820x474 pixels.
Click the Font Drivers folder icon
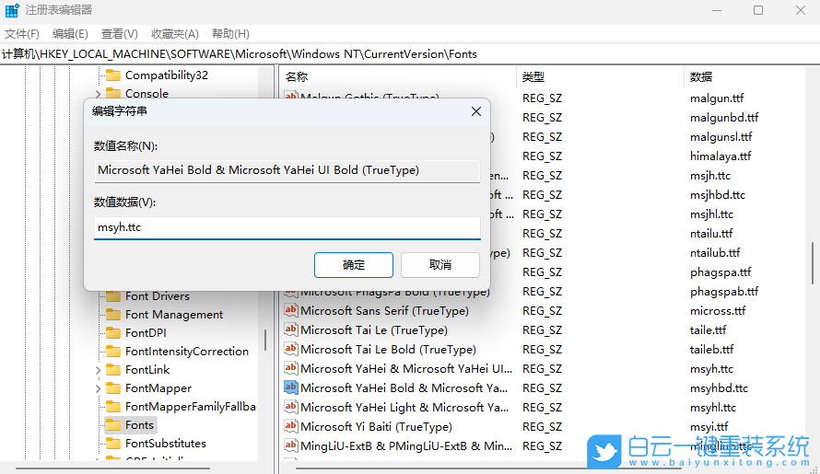[113, 296]
